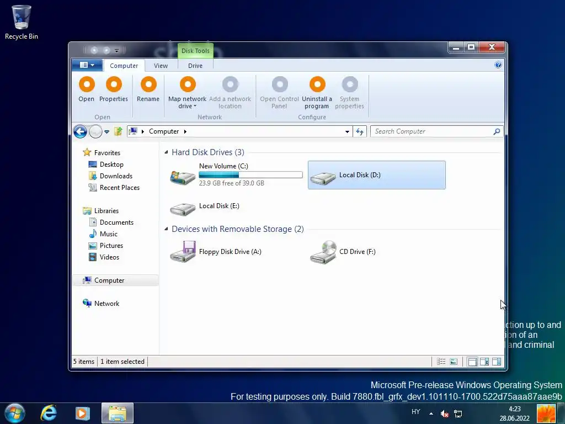Go up one folder level
Viewport: 565px width, 424px height.
(x=118, y=131)
